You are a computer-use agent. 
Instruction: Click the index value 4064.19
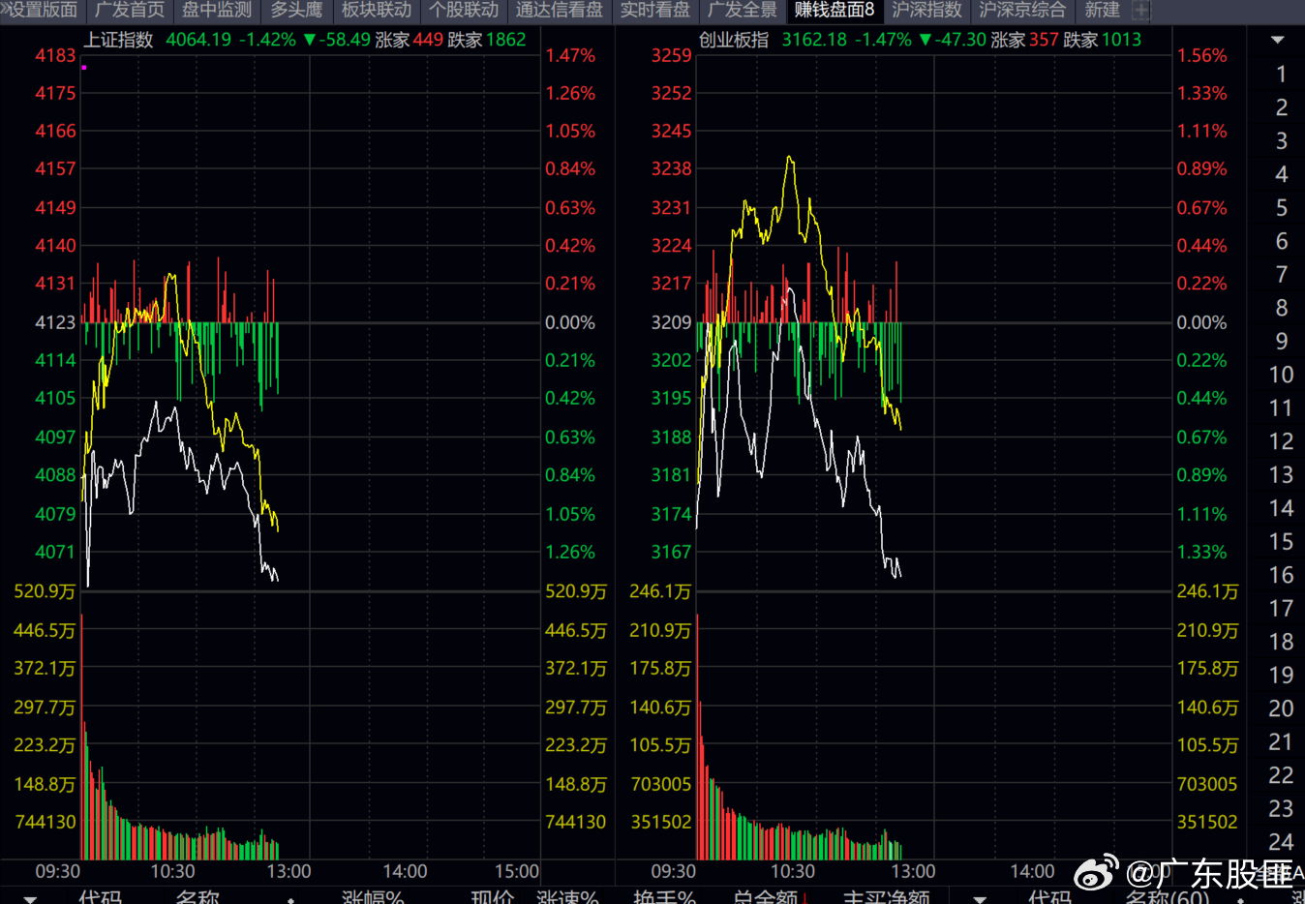point(198,40)
